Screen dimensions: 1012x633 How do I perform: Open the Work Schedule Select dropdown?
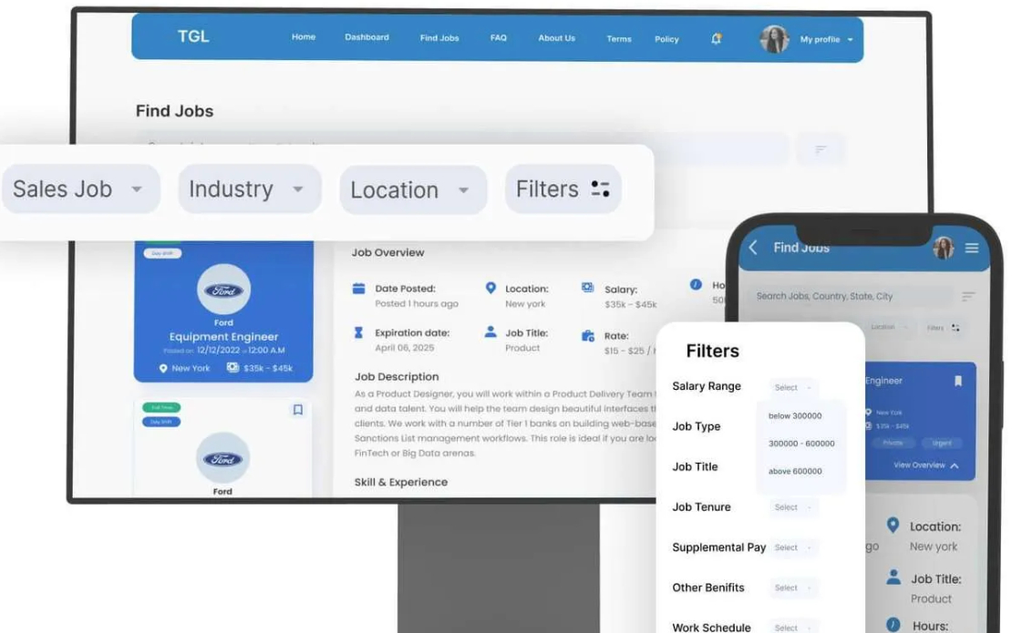pyautogui.click(x=792, y=628)
